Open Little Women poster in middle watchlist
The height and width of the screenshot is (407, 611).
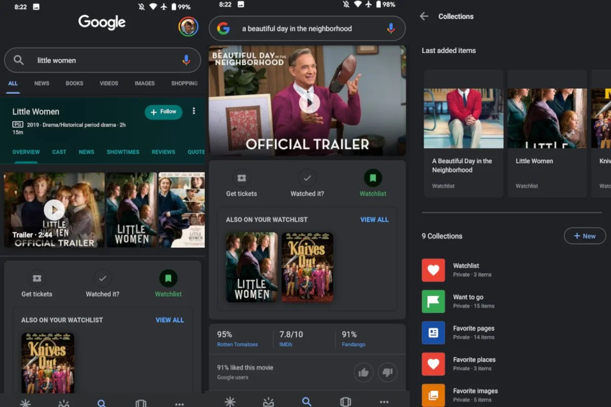click(252, 267)
